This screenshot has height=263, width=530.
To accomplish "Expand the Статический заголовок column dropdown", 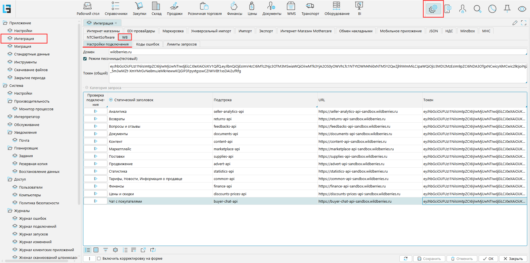I will click(x=111, y=100).
